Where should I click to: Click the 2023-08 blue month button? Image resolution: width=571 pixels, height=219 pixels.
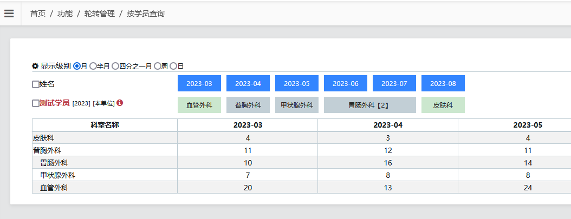pos(443,83)
